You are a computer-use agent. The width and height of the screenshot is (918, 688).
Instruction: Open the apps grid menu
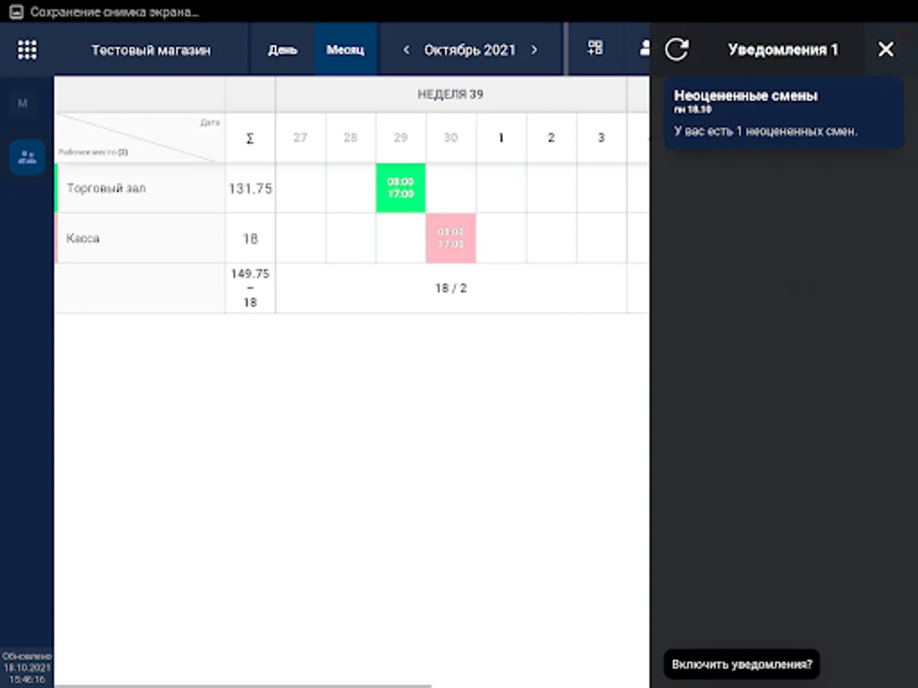click(x=27, y=50)
